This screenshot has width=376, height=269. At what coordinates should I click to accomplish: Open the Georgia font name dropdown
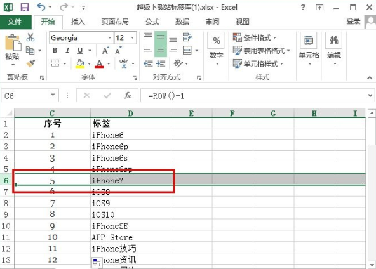tap(110, 37)
